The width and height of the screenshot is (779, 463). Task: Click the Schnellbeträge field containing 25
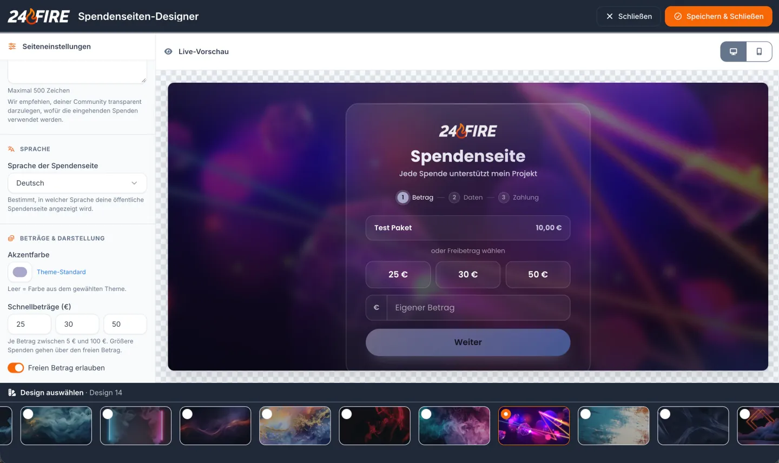[x=29, y=324]
